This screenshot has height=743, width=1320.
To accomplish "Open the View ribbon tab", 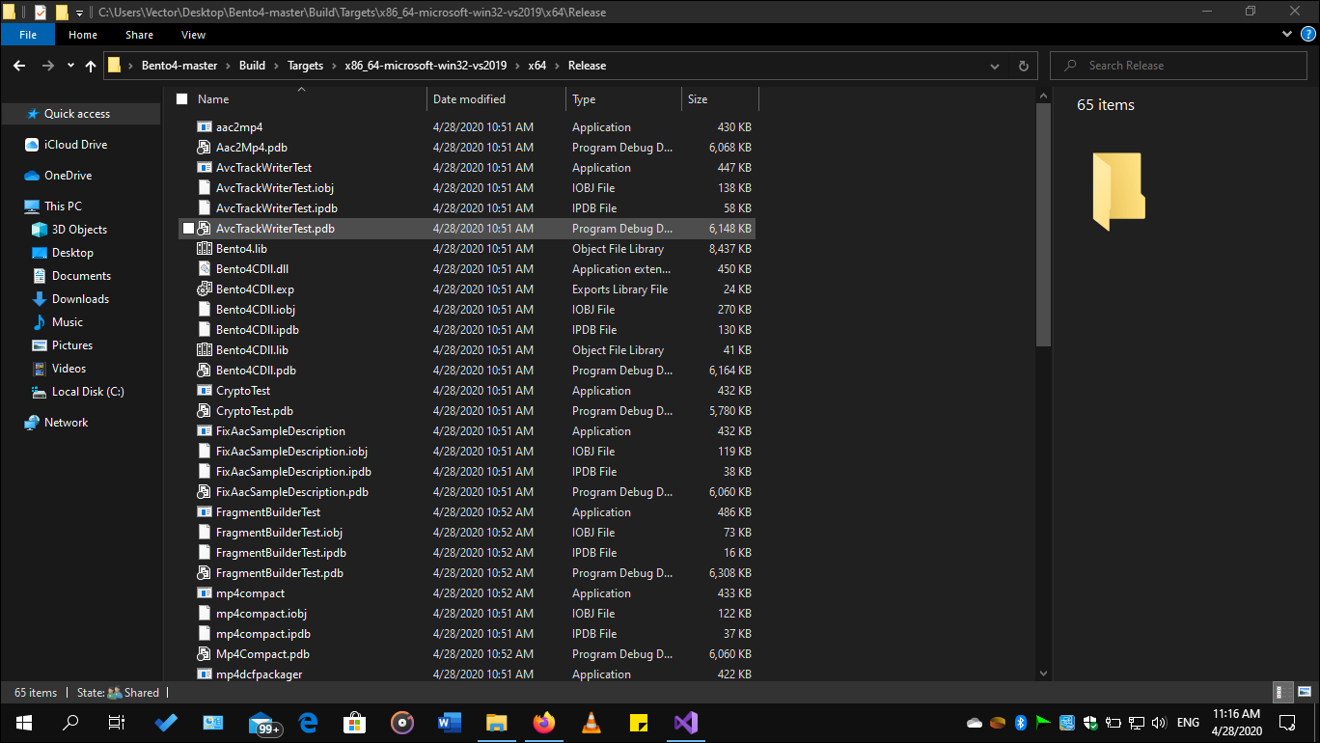I will [x=193, y=35].
